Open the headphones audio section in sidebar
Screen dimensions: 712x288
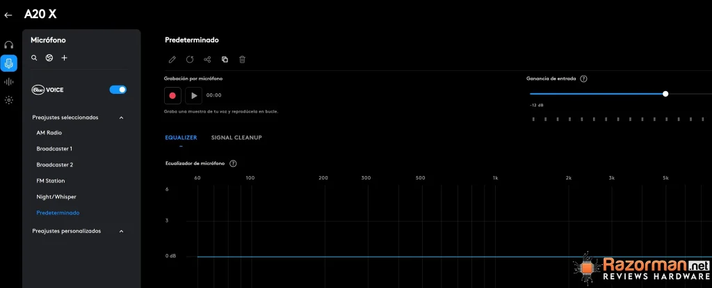pyautogui.click(x=8, y=45)
